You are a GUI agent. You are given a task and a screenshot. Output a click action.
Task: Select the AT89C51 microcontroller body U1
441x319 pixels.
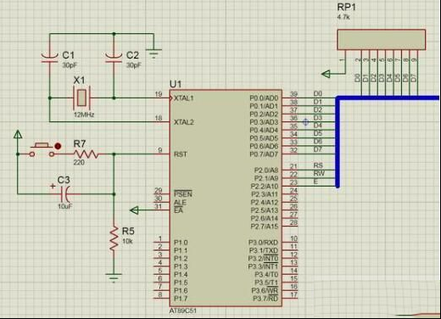pos(226,198)
